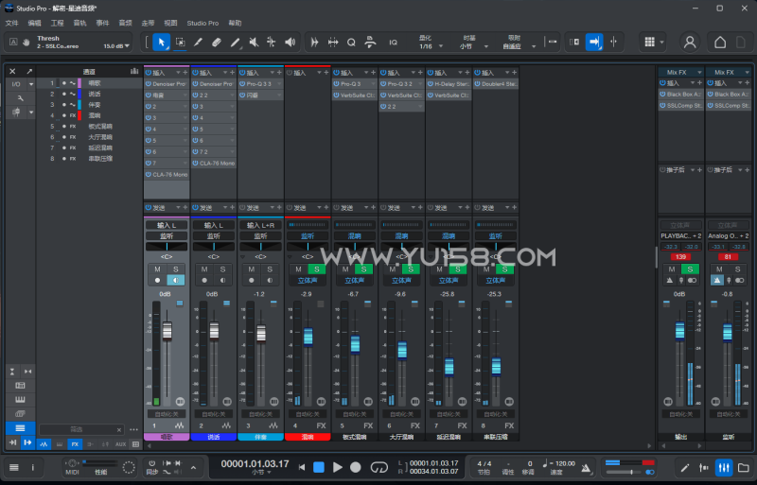Viewport: 757px width, 485px height.
Task: Expand inserts dropdown arrow on channel 1
Action: coord(178,73)
